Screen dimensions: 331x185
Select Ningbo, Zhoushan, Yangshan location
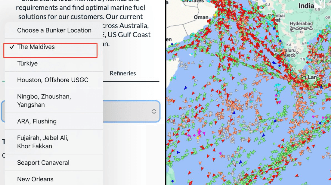tap(44, 101)
